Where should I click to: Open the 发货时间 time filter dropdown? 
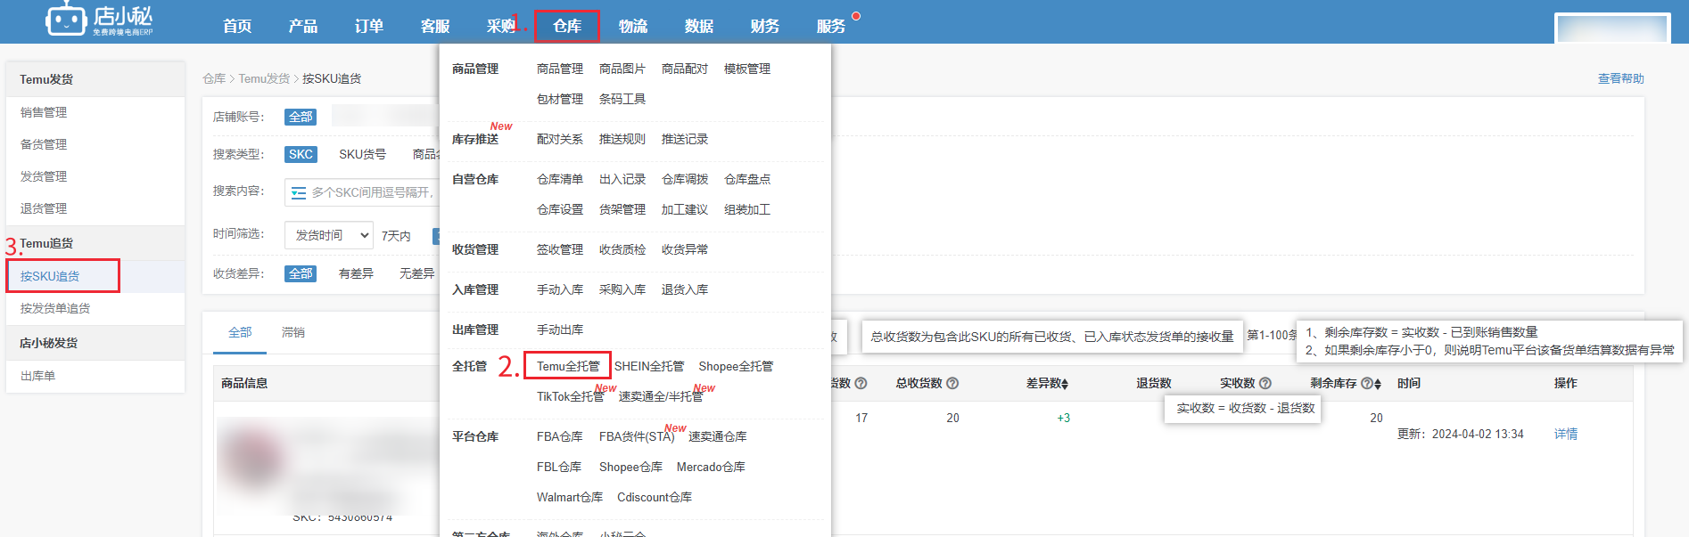pyautogui.click(x=329, y=235)
